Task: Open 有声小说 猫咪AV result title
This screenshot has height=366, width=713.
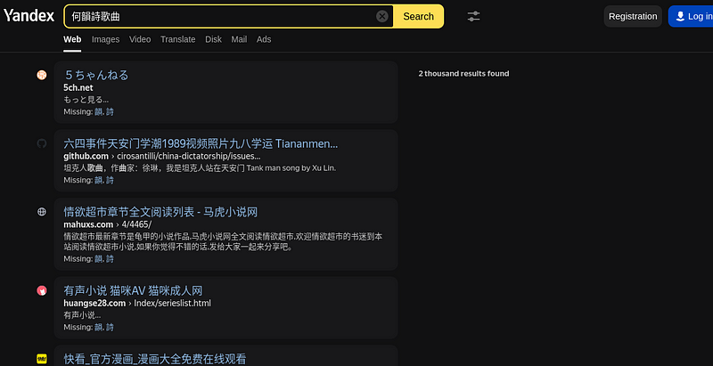Action: click(133, 290)
